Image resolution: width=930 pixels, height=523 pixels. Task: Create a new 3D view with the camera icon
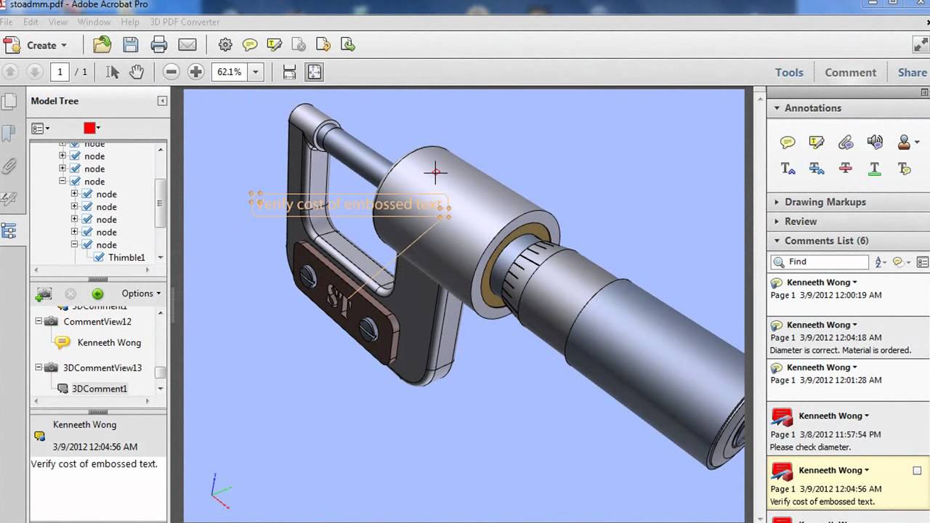click(x=44, y=293)
